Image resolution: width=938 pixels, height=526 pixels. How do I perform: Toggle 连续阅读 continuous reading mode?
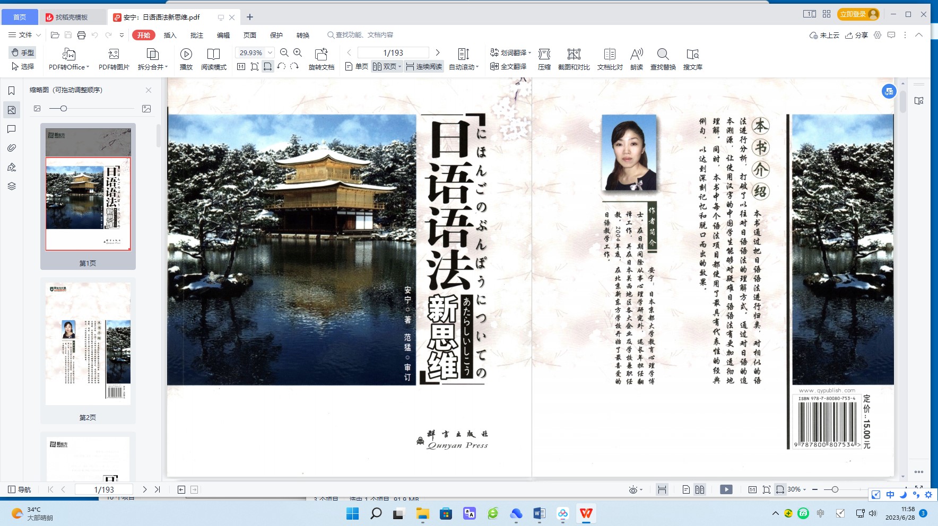[424, 67]
